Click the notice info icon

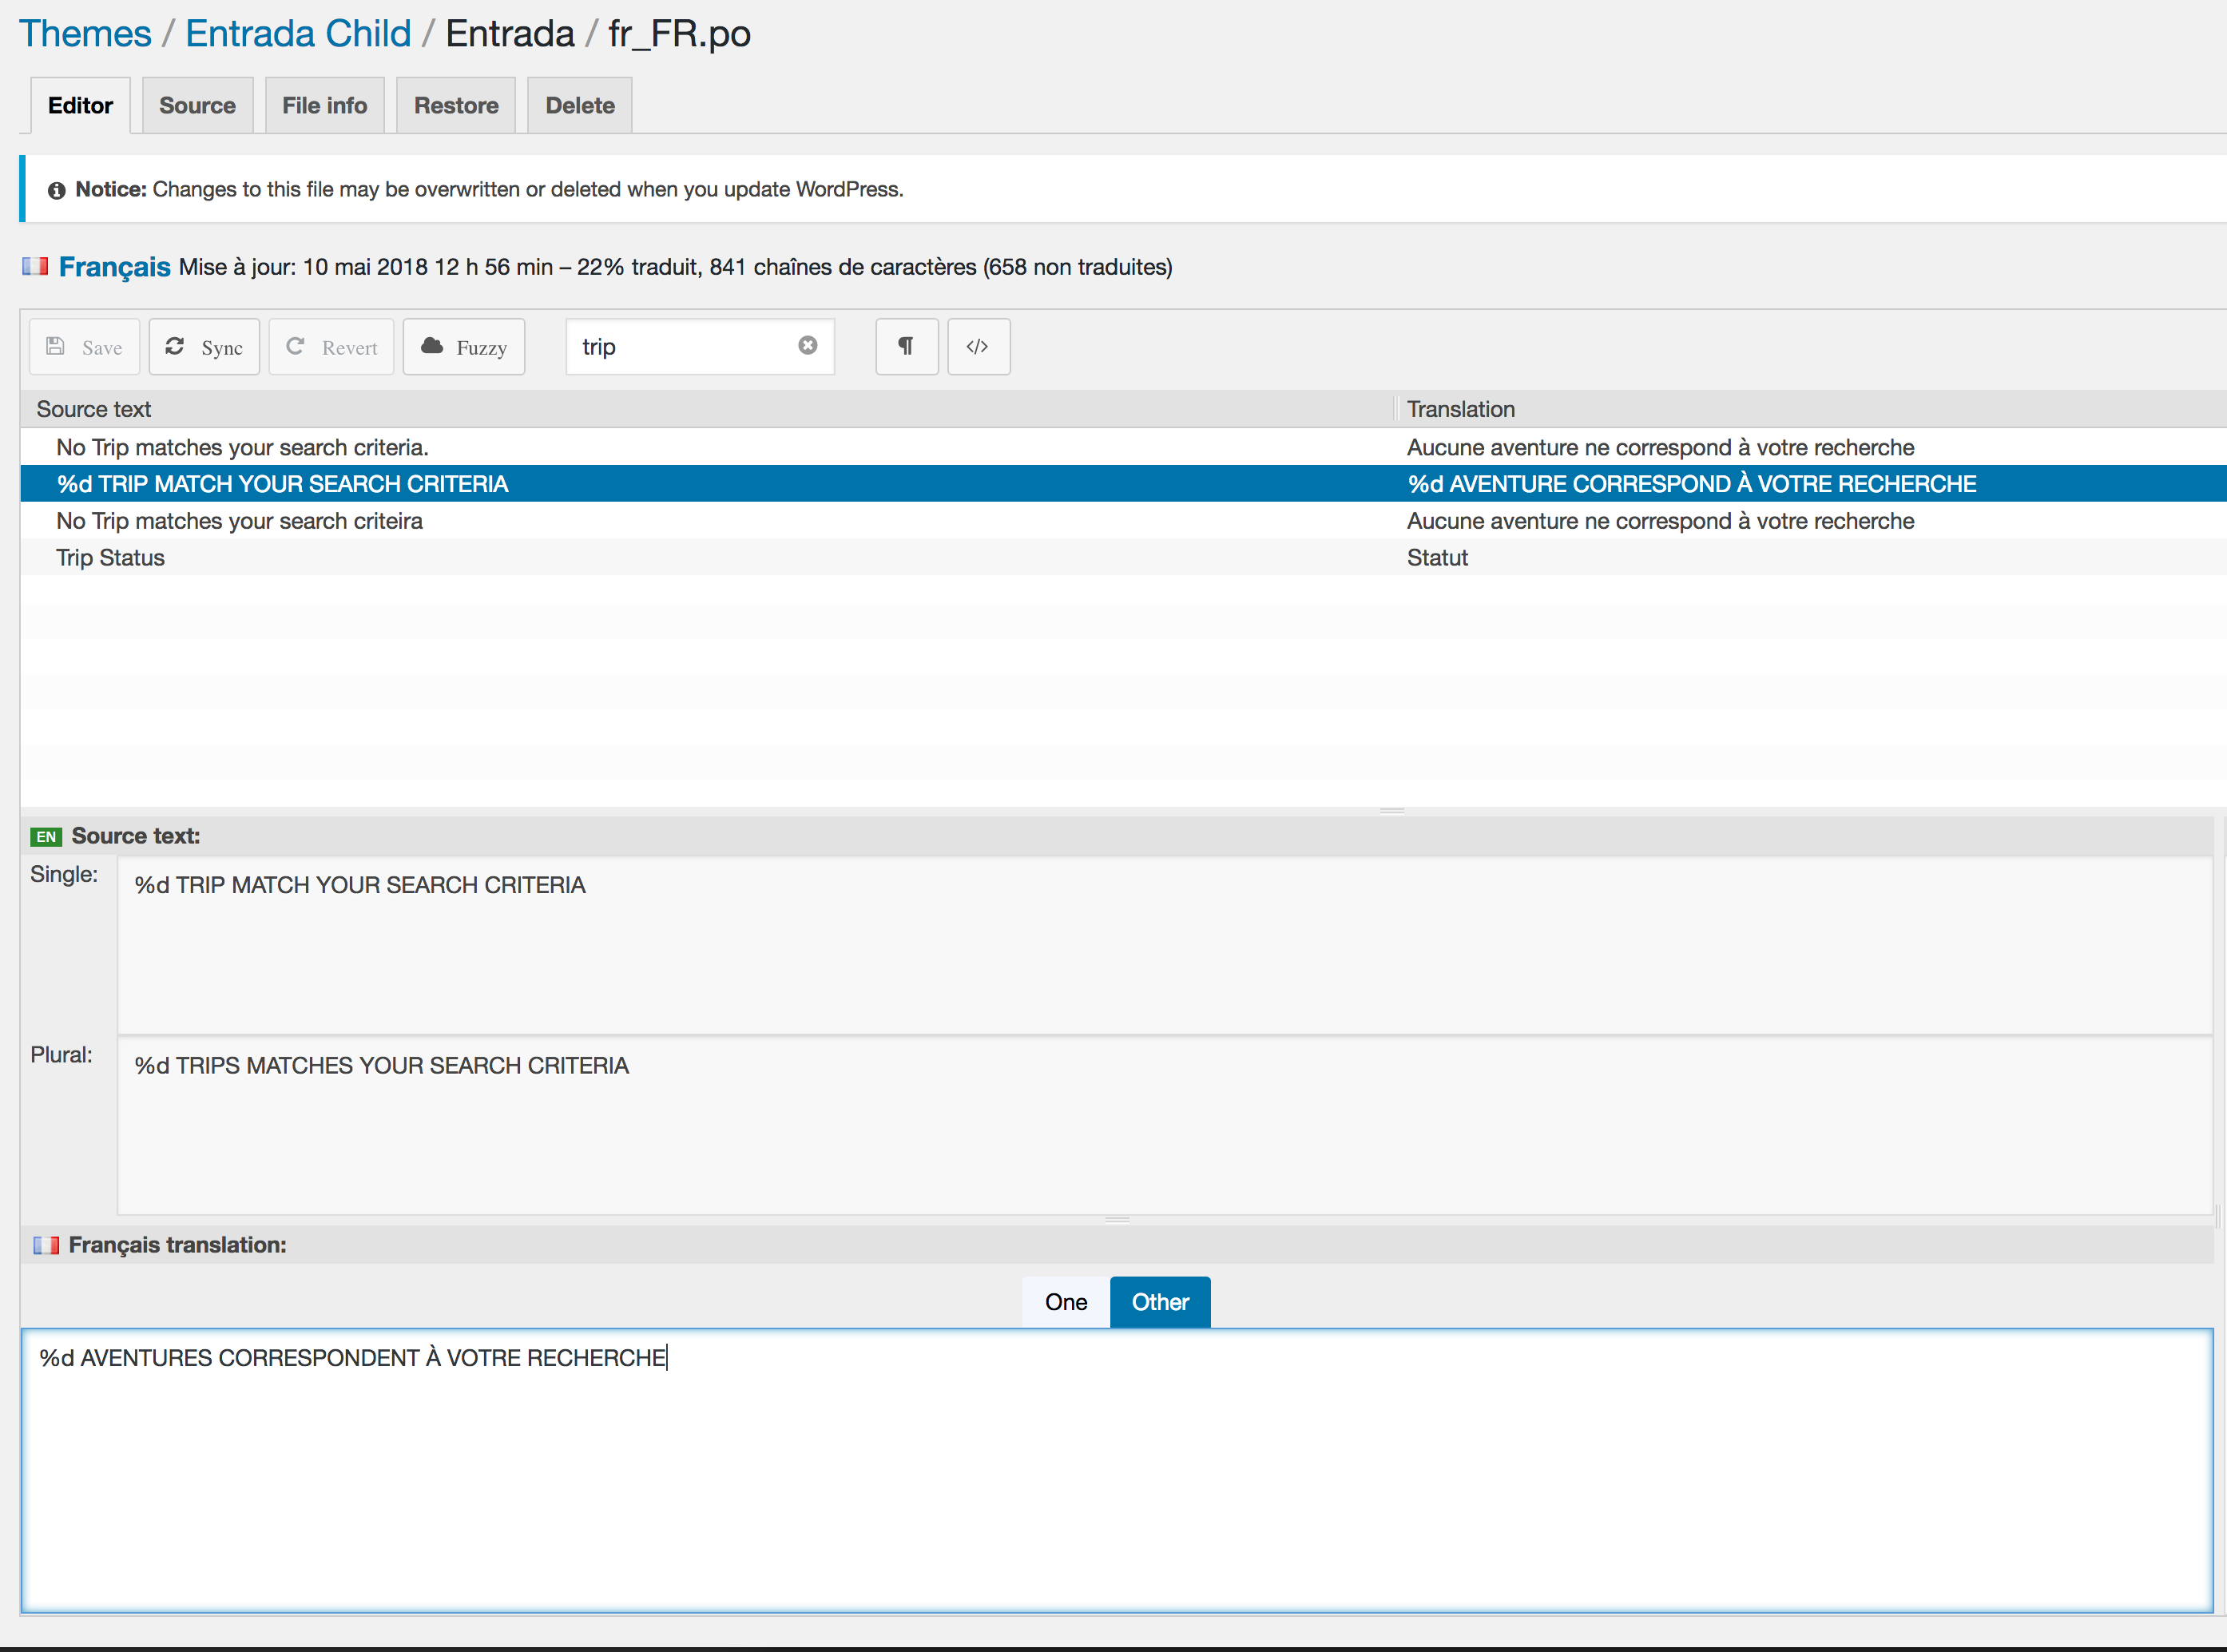57,190
